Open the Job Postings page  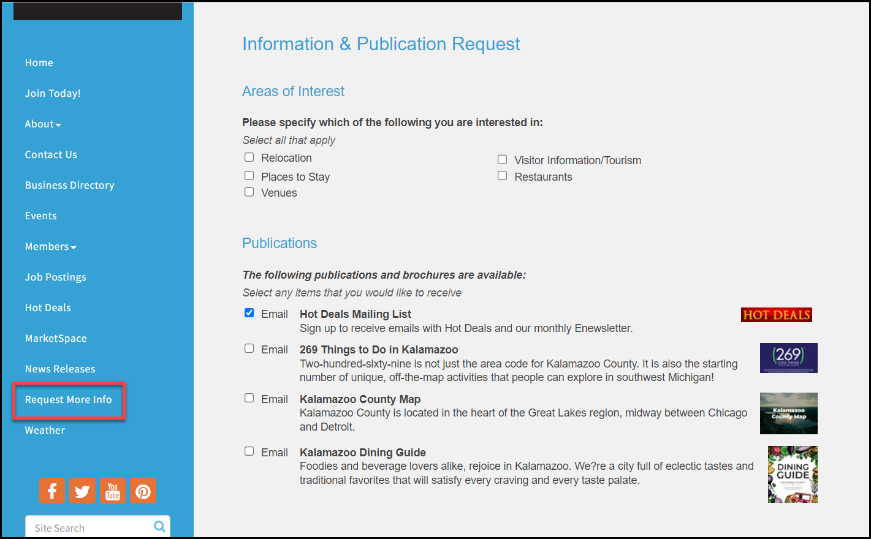[56, 277]
